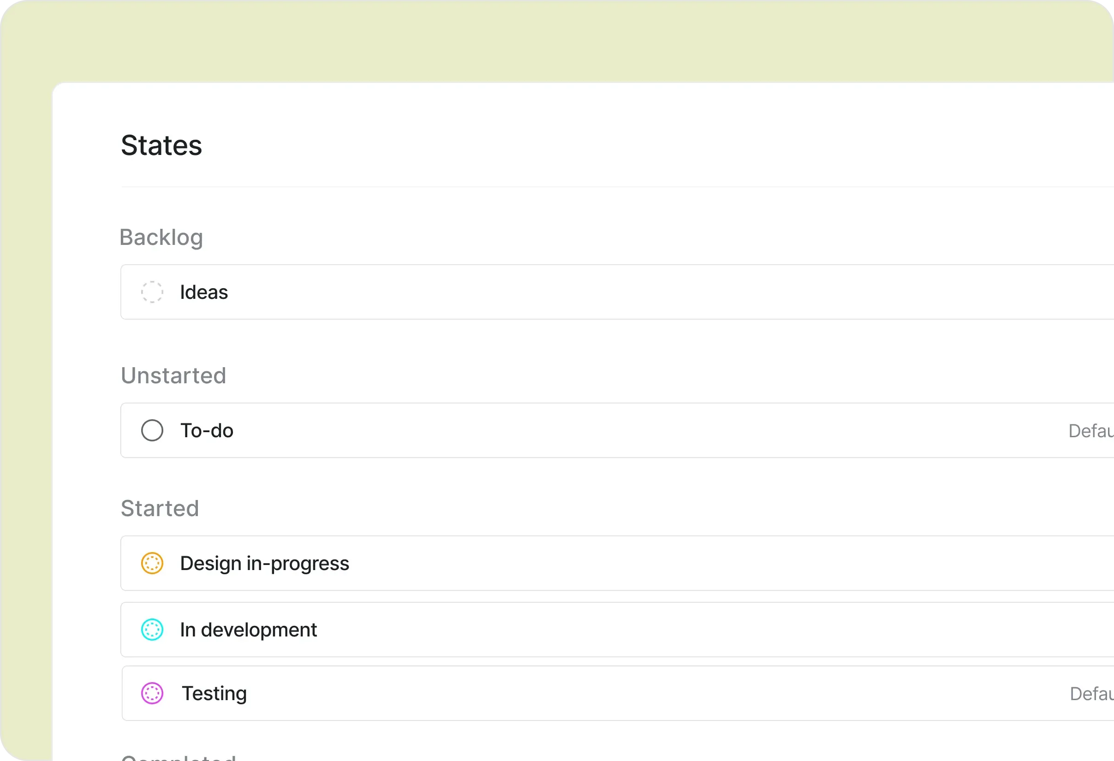Click the dashed circle icon beside Ideas

[x=152, y=292]
